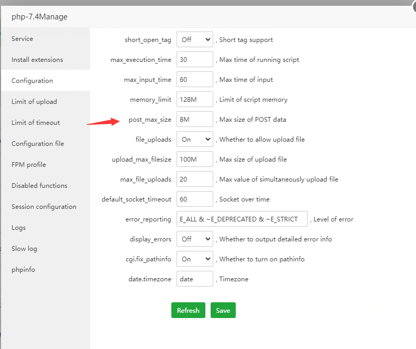Open the short_open_tag dropdown
416x349 pixels.
click(x=194, y=39)
